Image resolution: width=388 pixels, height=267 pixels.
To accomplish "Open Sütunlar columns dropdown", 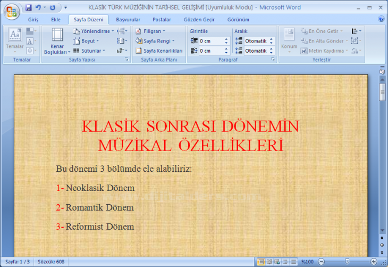I will [89, 51].
